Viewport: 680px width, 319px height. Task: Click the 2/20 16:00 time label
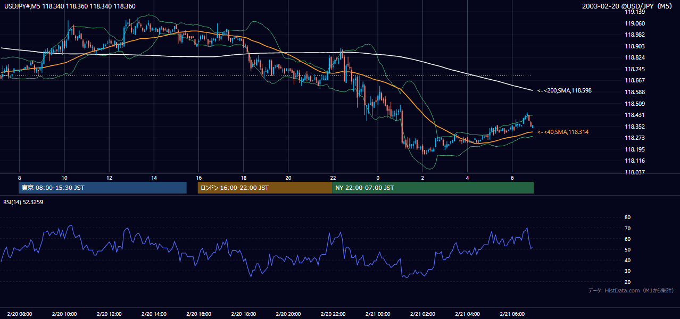pyautogui.click(x=198, y=314)
